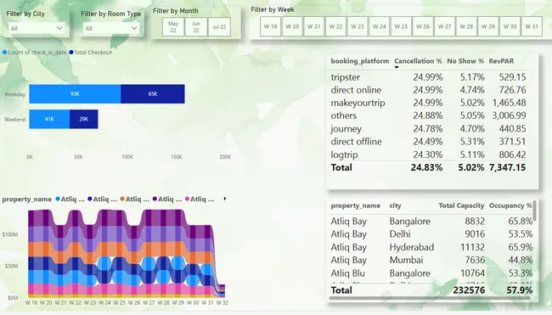Click the legend next-page arrow beside property_name
This screenshot has width=552, height=315.
(224, 199)
